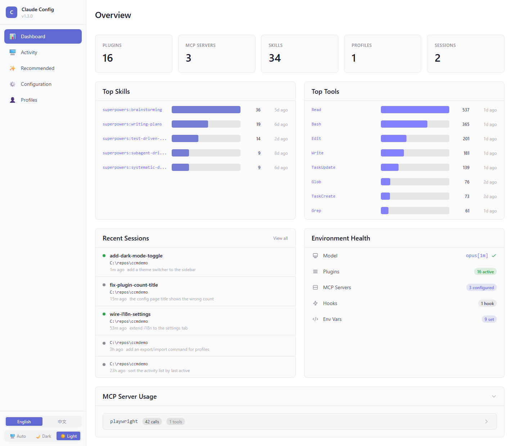Open the Sessions stat card showing 2
This screenshot has width=513, height=446.
(465, 54)
